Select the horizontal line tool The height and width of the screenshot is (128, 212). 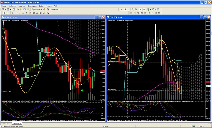16,13
